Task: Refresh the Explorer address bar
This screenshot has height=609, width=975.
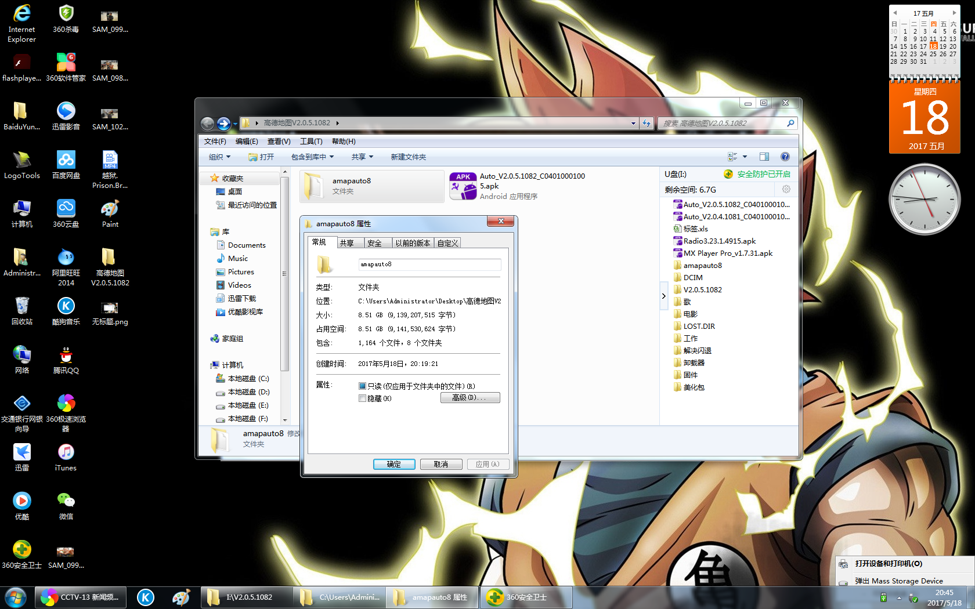Action: 647,123
